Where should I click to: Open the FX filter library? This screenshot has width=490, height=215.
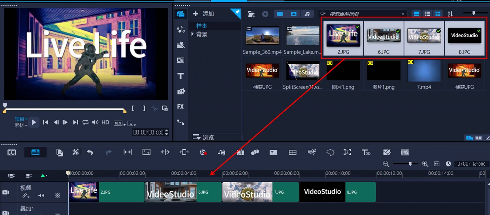click(x=180, y=106)
